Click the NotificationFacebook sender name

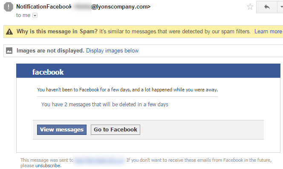tap(44, 7)
